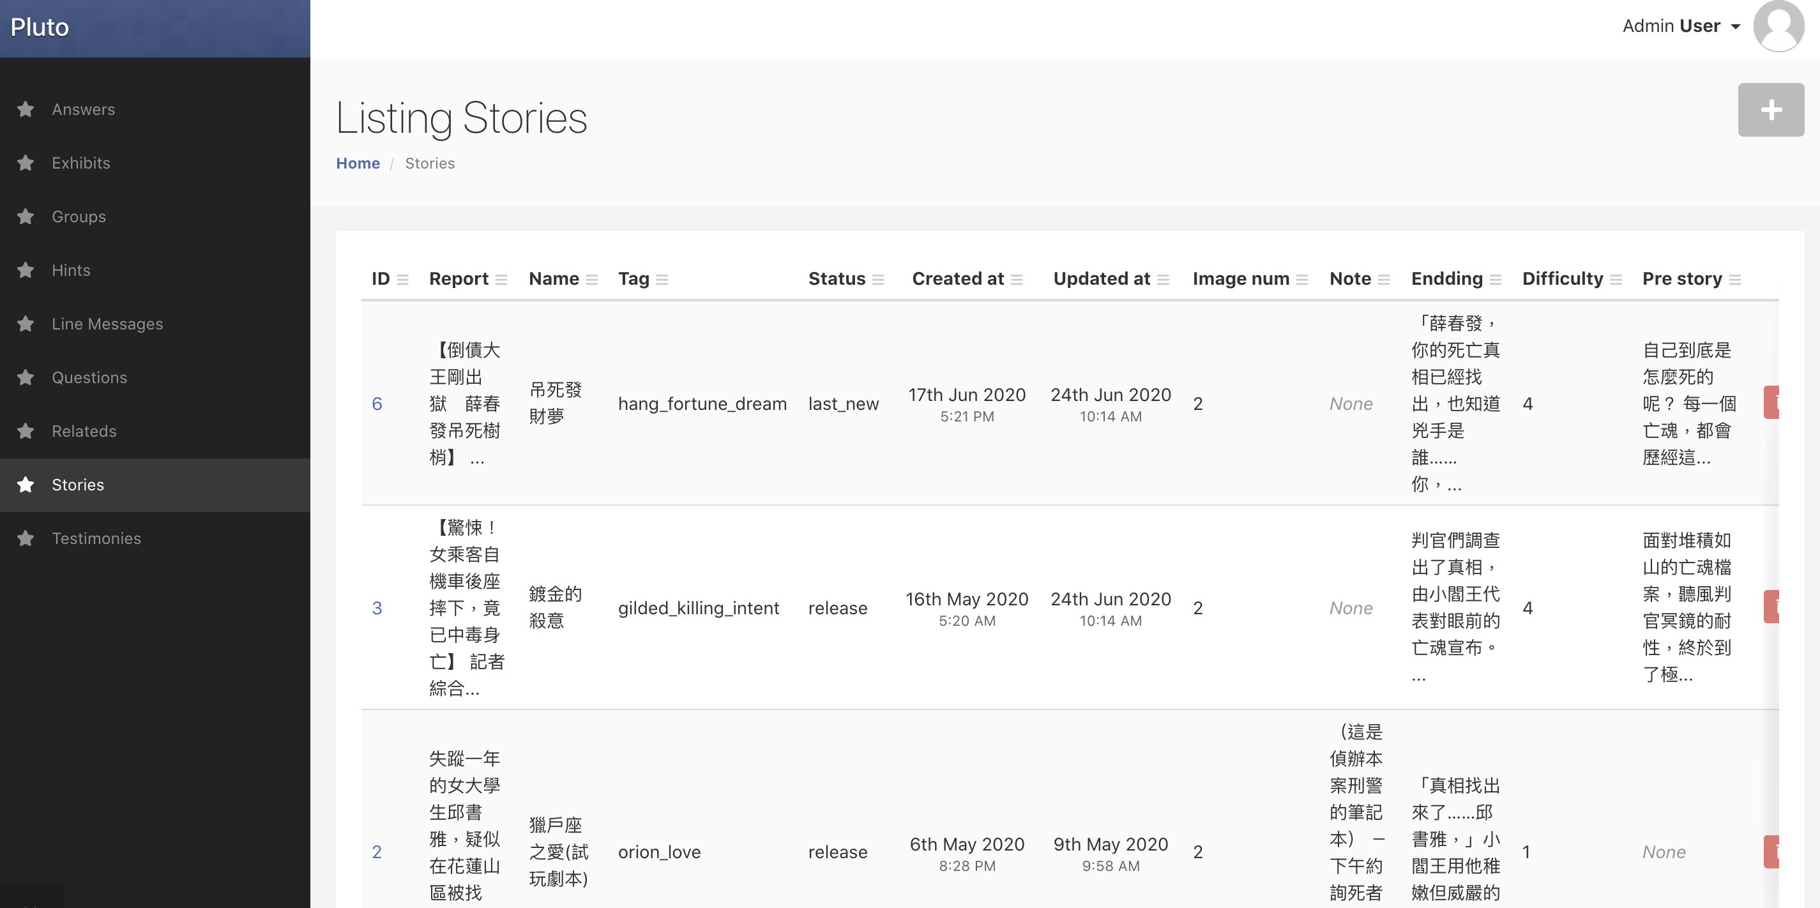Click the Difficulty column header text

coord(1562,279)
